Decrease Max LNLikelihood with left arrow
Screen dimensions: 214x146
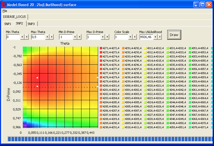pos(155,37)
